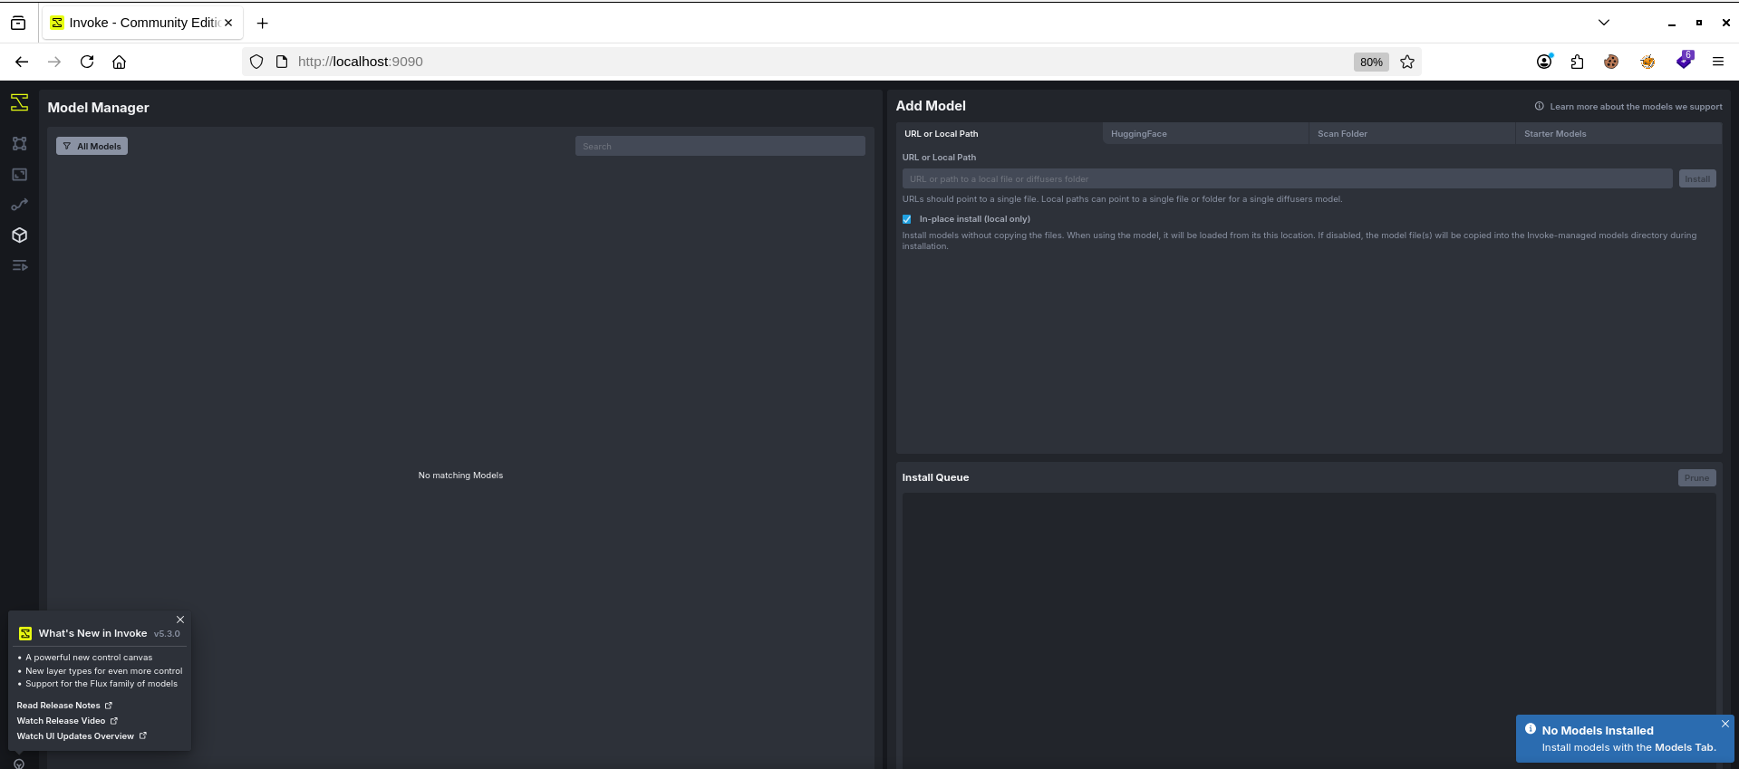Open a new browser tab
The width and height of the screenshot is (1739, 769).
point(263,23)
